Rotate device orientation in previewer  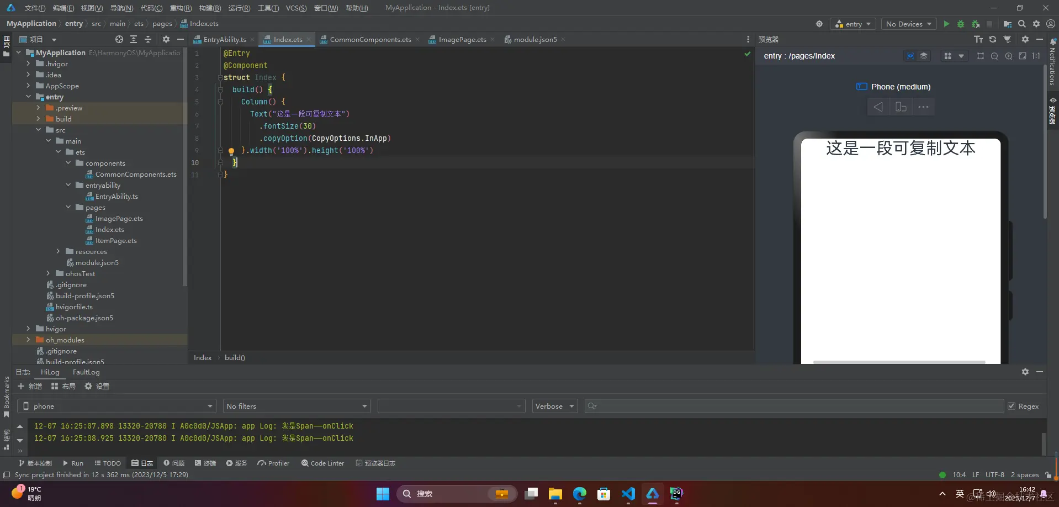[901, 107]
